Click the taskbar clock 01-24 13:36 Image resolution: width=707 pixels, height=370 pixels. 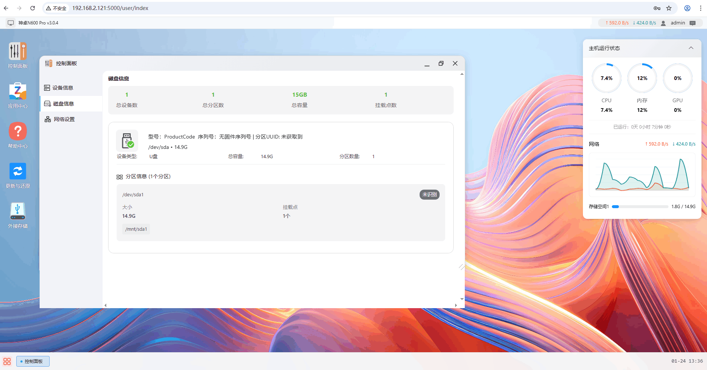click(687, 361)
